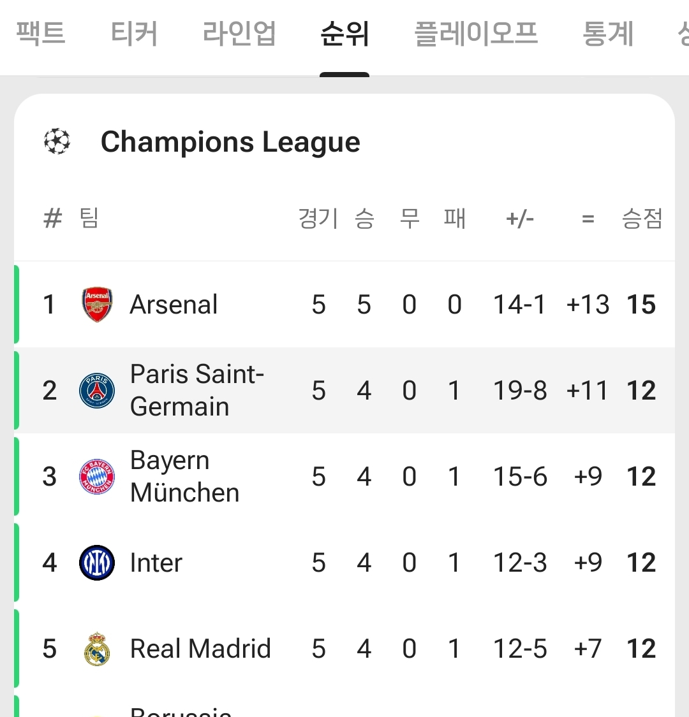Open Bayern München team page
689x717 pixels.
click(184, 477)
